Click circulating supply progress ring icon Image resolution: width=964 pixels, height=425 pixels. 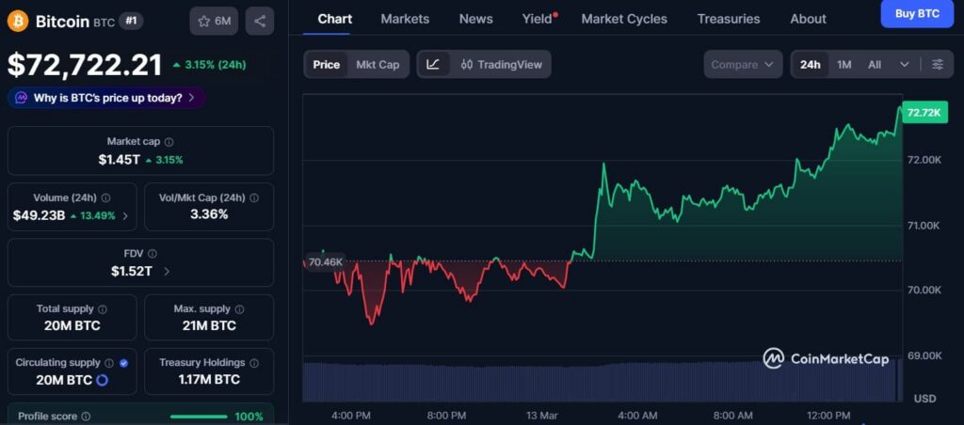[103, 380]
